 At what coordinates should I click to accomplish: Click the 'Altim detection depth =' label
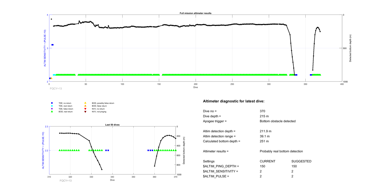tap(219, 131)
